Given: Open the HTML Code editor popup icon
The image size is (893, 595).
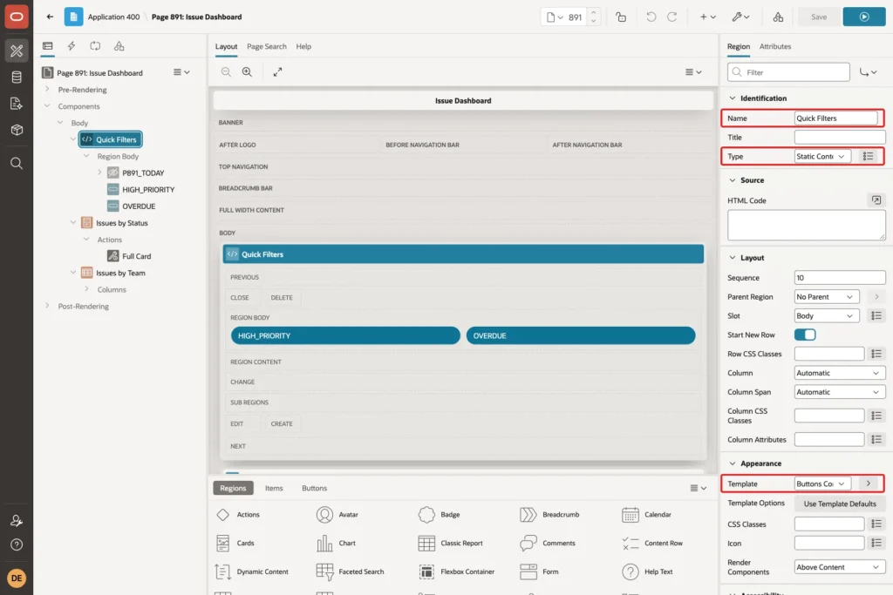Looking at the screenshot, I should pyautogui.click(x=876, y=200).
